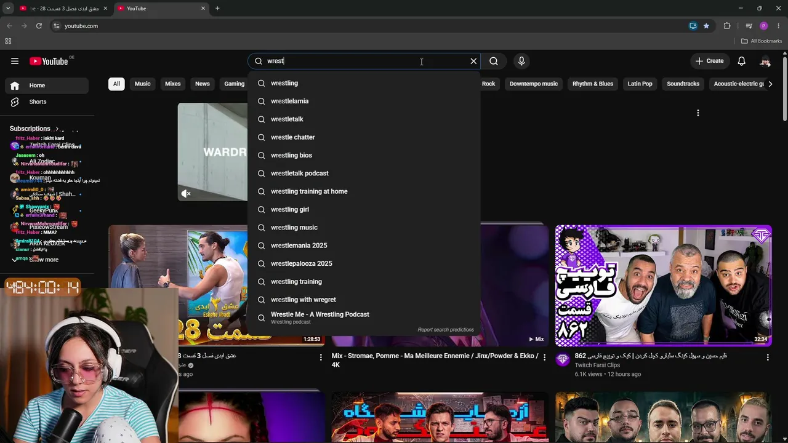The width and height of the screenshot is (788, 443).
Task: Unmute the WARDR preview video
Action: pos(186,194)
